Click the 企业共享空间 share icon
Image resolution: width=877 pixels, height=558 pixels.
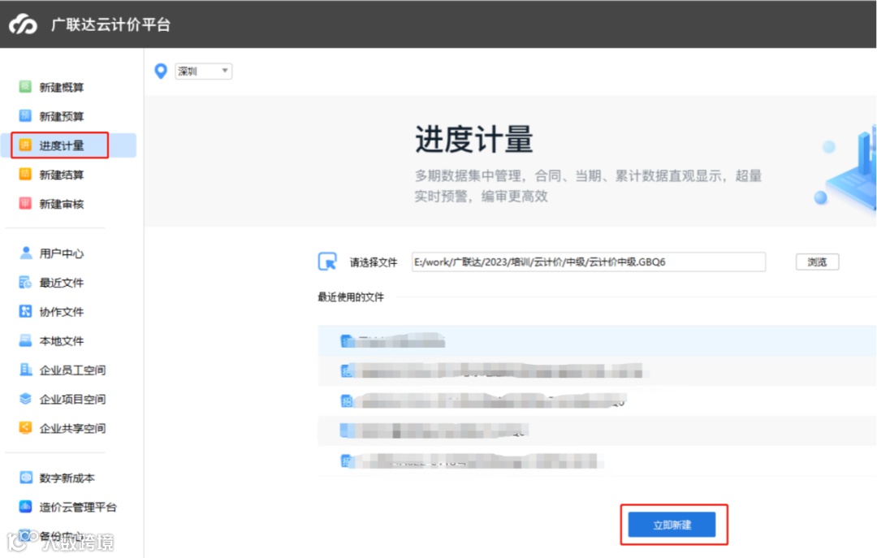(x=26, y=427)
